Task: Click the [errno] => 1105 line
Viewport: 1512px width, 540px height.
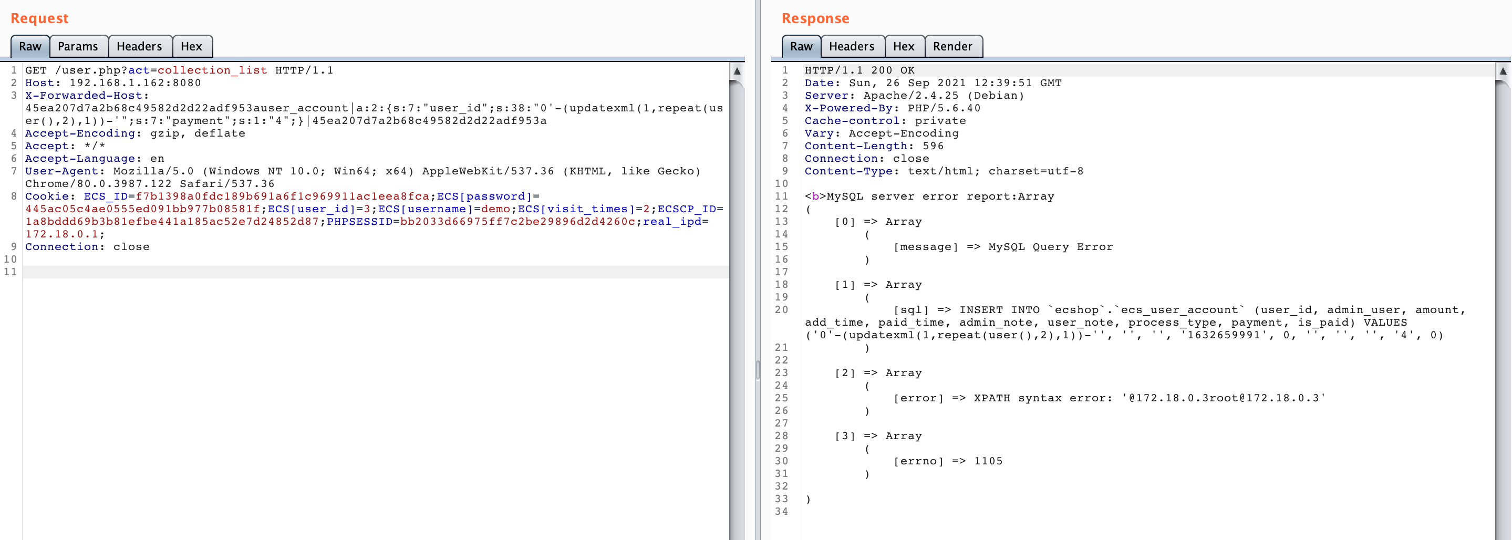Action: click(947, 461)
